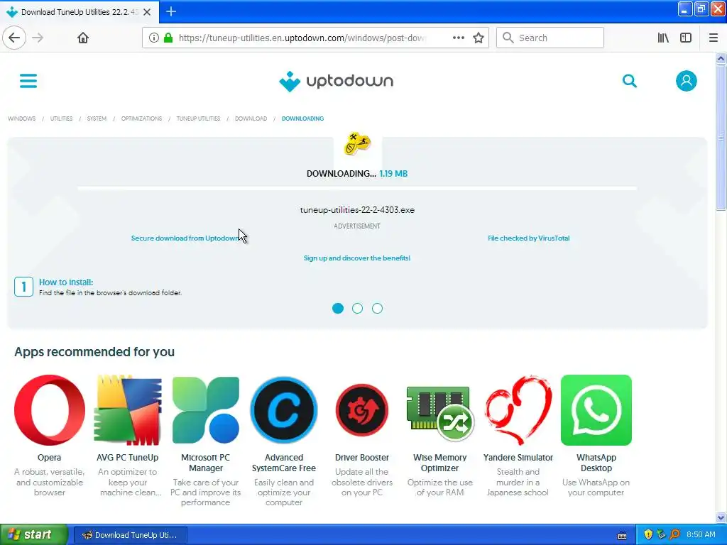
Task: Go to the OPTIMIZATIONS breadcrumb
Action: (x=142, y=119)
